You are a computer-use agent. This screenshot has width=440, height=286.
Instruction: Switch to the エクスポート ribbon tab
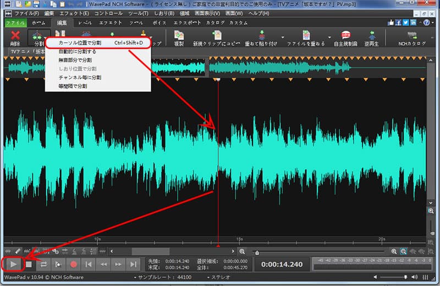pyautogui.click(x=187, y=23)
